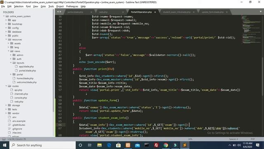Open welcome.blade.php from the sidebar
The height and width of the screenshot is (149, 264).
(x=26, y=82)
